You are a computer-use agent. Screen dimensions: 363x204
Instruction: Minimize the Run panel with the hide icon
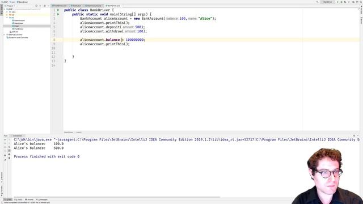click(358, 136)
